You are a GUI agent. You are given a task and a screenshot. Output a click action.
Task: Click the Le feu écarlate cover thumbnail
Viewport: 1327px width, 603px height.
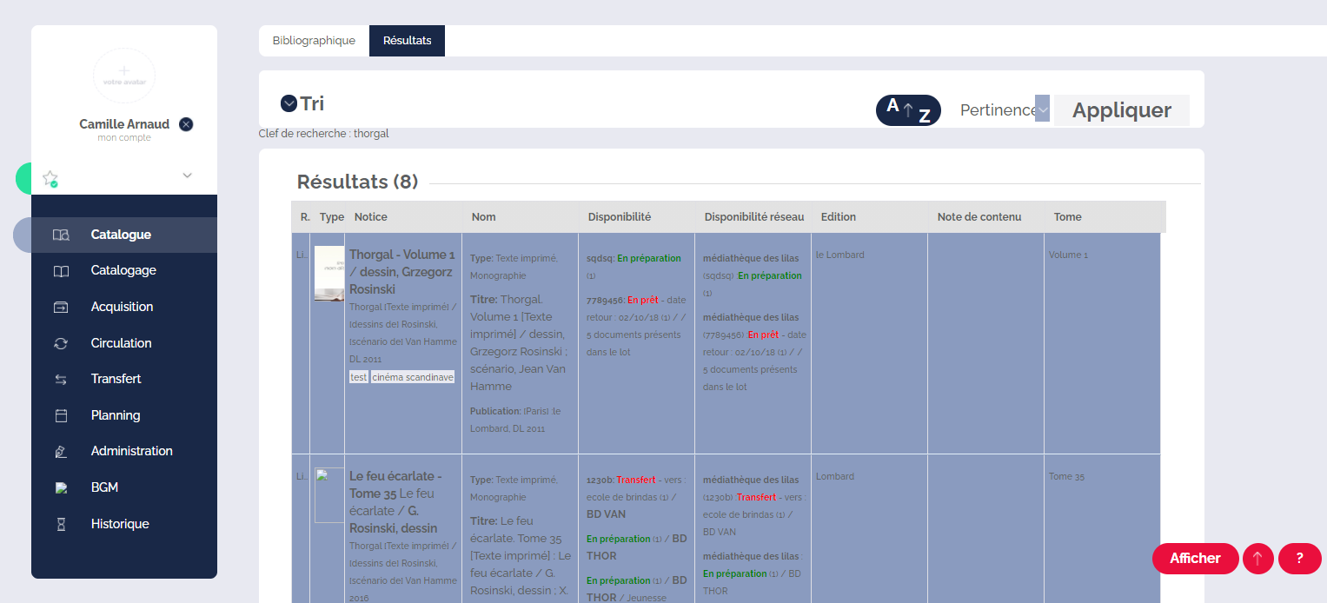tap(329, 495)
